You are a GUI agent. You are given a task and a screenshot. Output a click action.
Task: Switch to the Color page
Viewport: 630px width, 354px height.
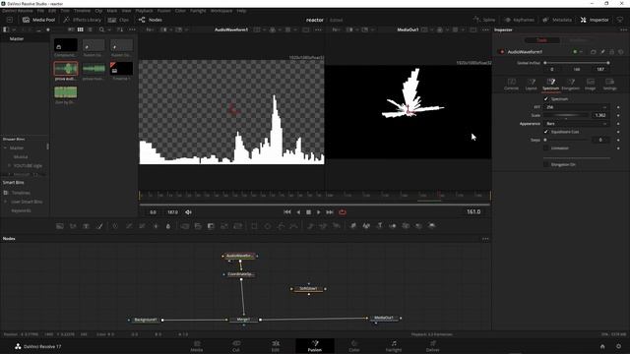pyautogui.click(x=354, y=345)
